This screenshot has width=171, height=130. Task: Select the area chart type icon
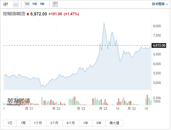point(16,4)
